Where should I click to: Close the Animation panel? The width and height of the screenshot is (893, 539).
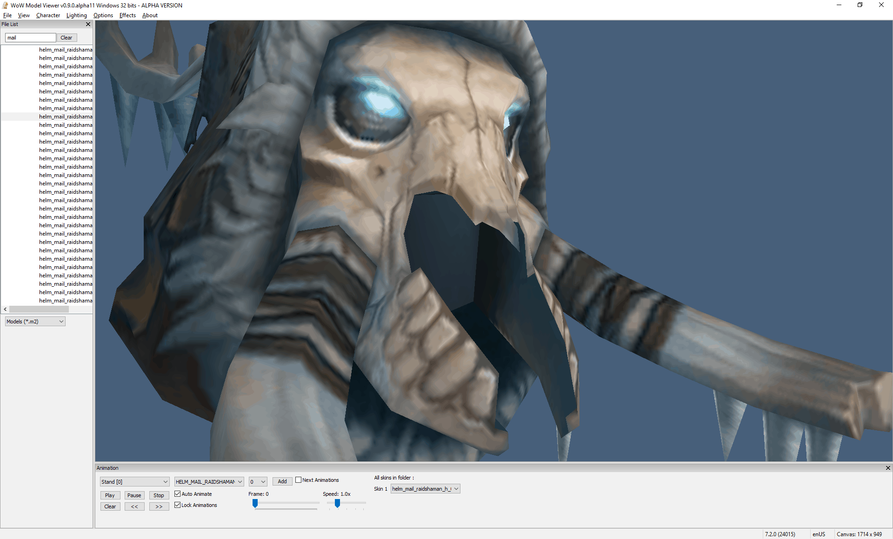(888, 468)
